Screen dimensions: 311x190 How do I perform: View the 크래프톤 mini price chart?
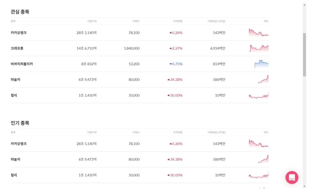point(259,48)
